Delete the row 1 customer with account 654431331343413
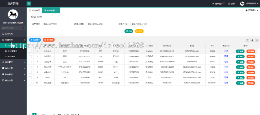Image resolution: width=260 pixels, height=115 pixels. pyautogui.click(x=251, y=51)
